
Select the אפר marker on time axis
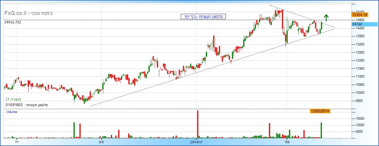[286, 142]
